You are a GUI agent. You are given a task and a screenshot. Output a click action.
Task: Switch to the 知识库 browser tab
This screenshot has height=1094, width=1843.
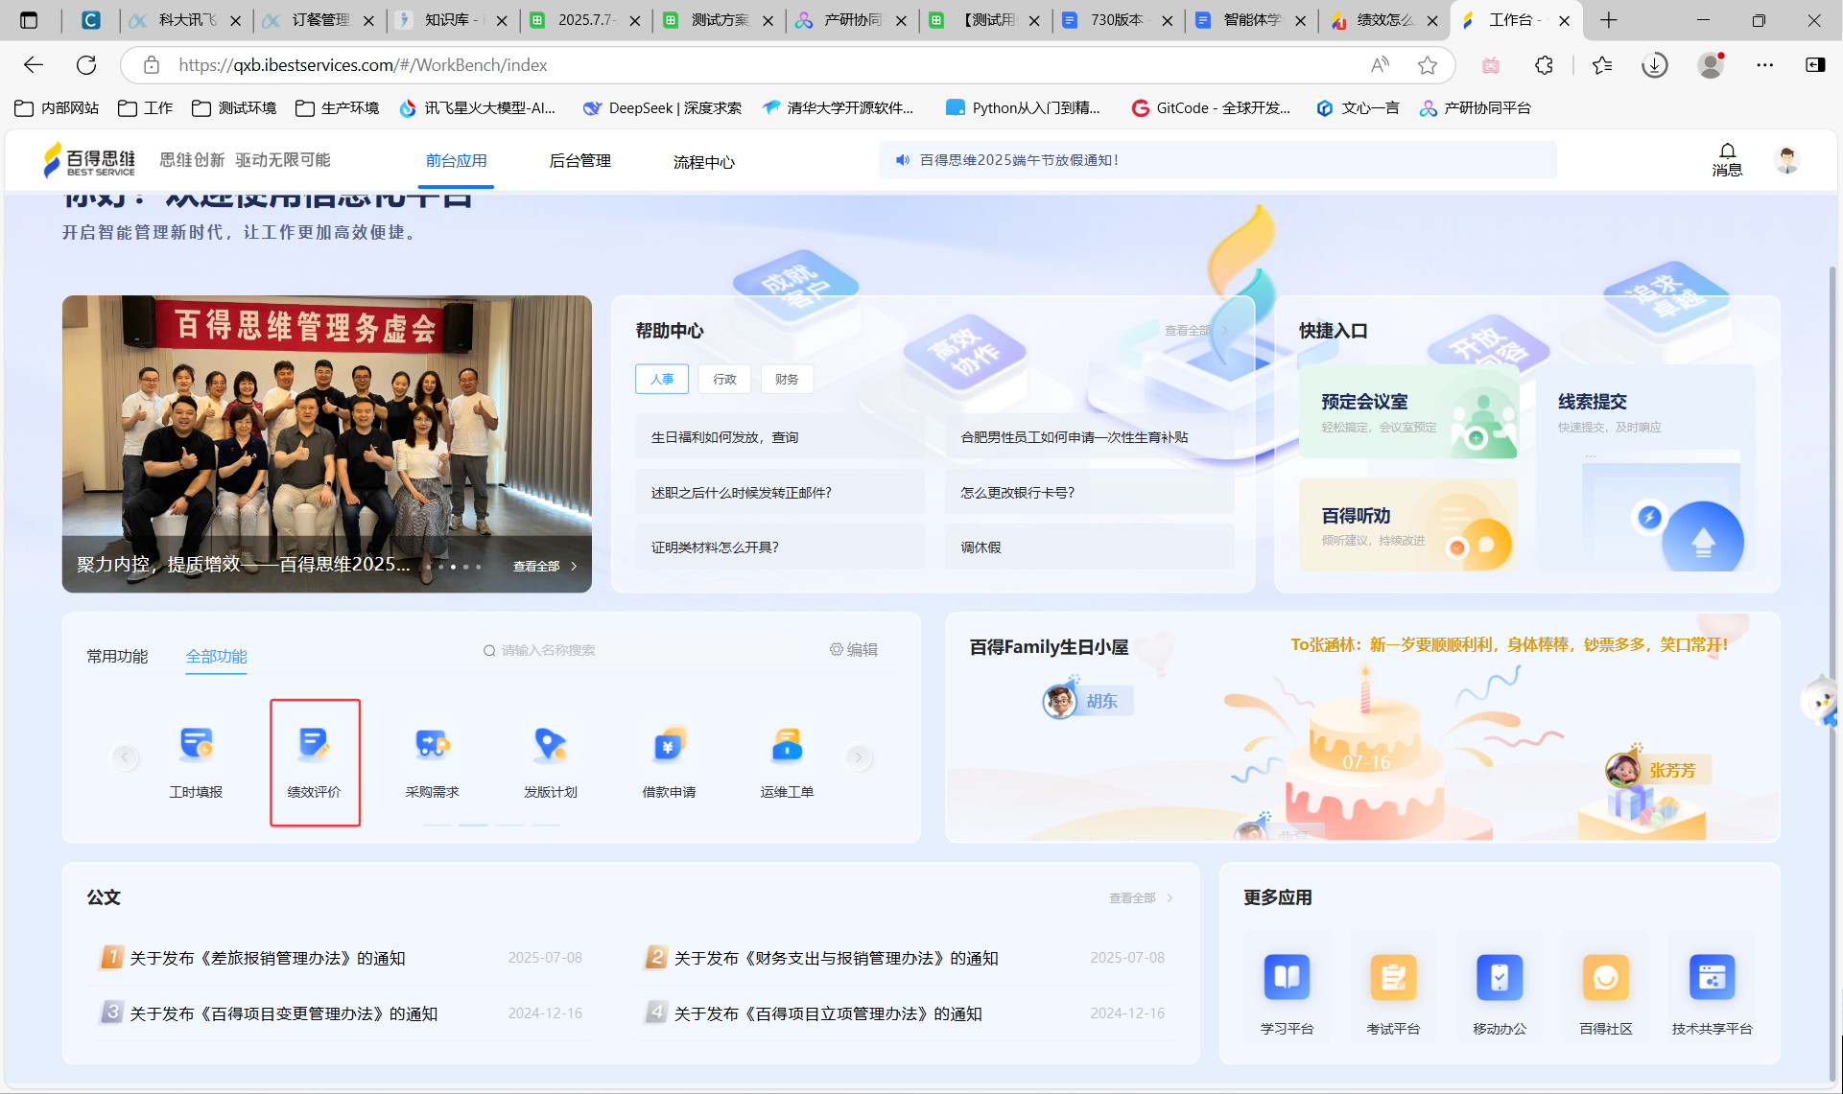tap(453, 19)
